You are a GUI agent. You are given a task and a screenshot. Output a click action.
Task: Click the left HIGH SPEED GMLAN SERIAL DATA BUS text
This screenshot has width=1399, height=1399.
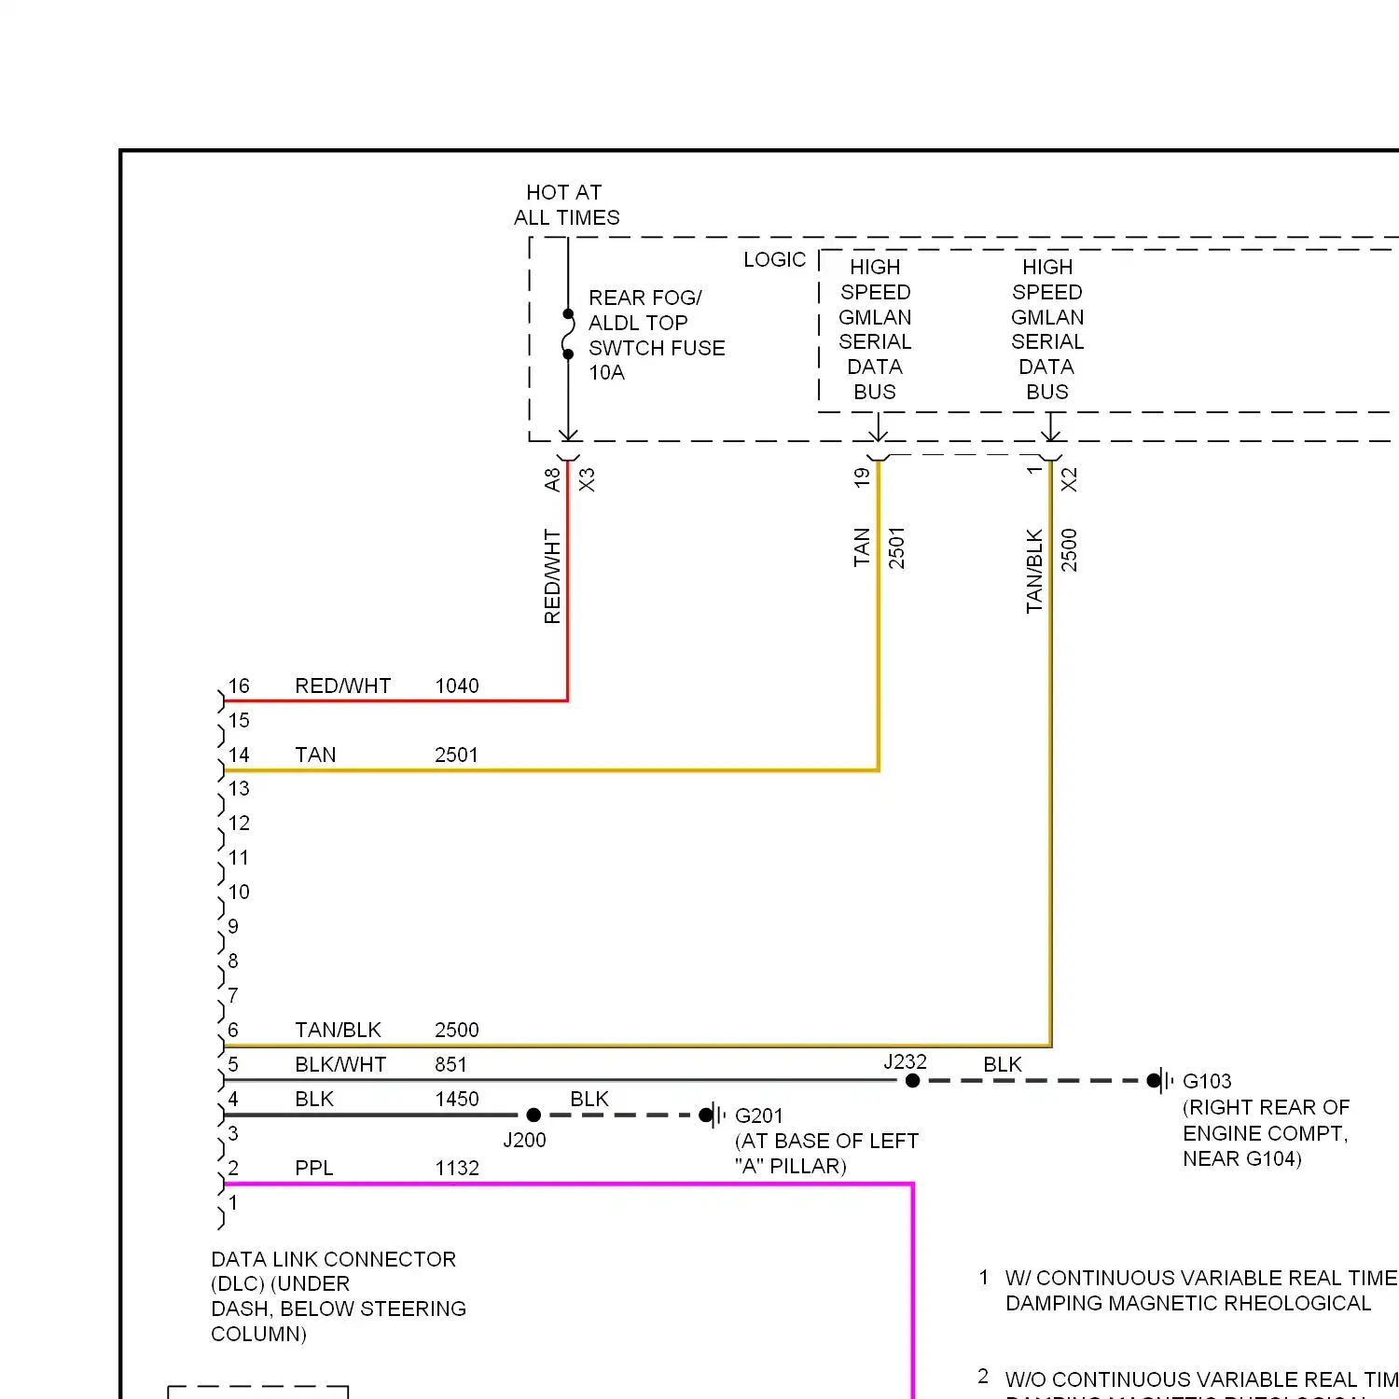click(x=875, y=329)
